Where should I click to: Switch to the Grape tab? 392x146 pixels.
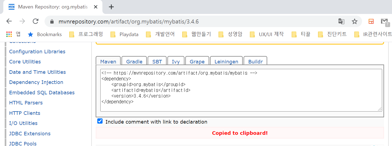click(197, 61)
